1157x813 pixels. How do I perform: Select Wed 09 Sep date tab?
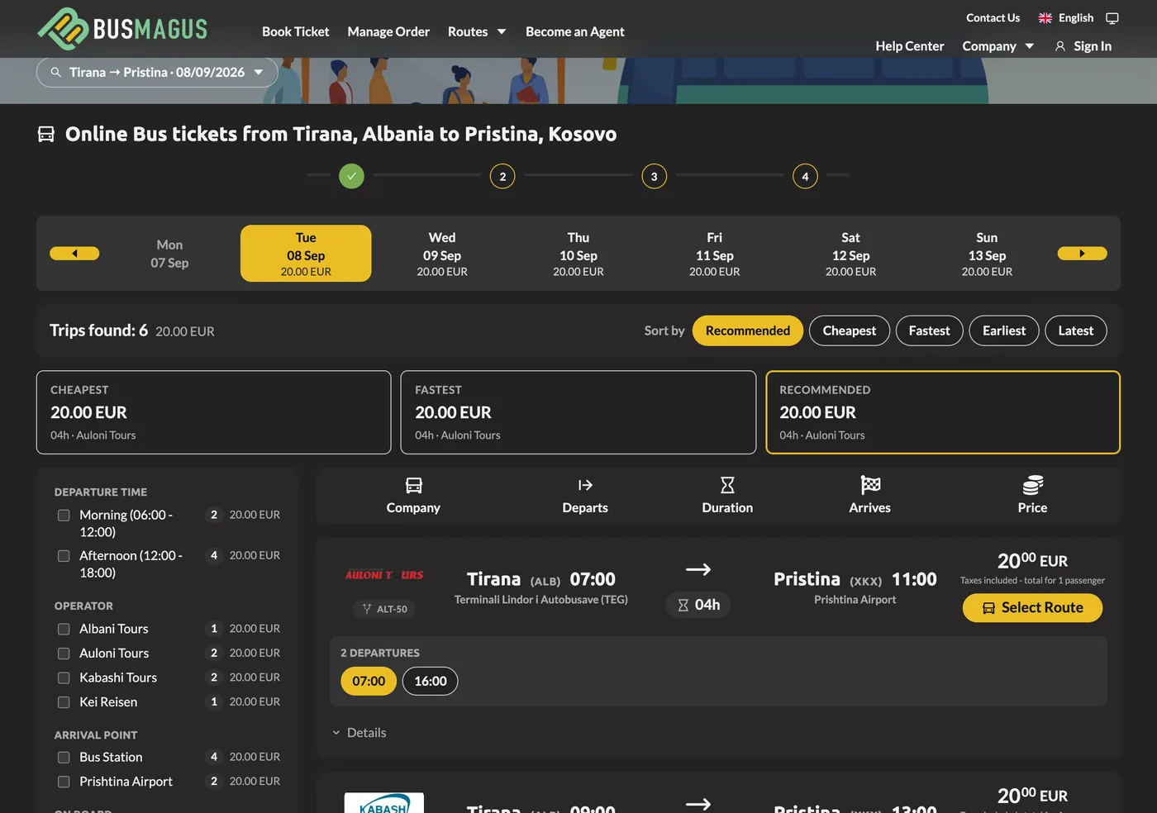[442, 254]
